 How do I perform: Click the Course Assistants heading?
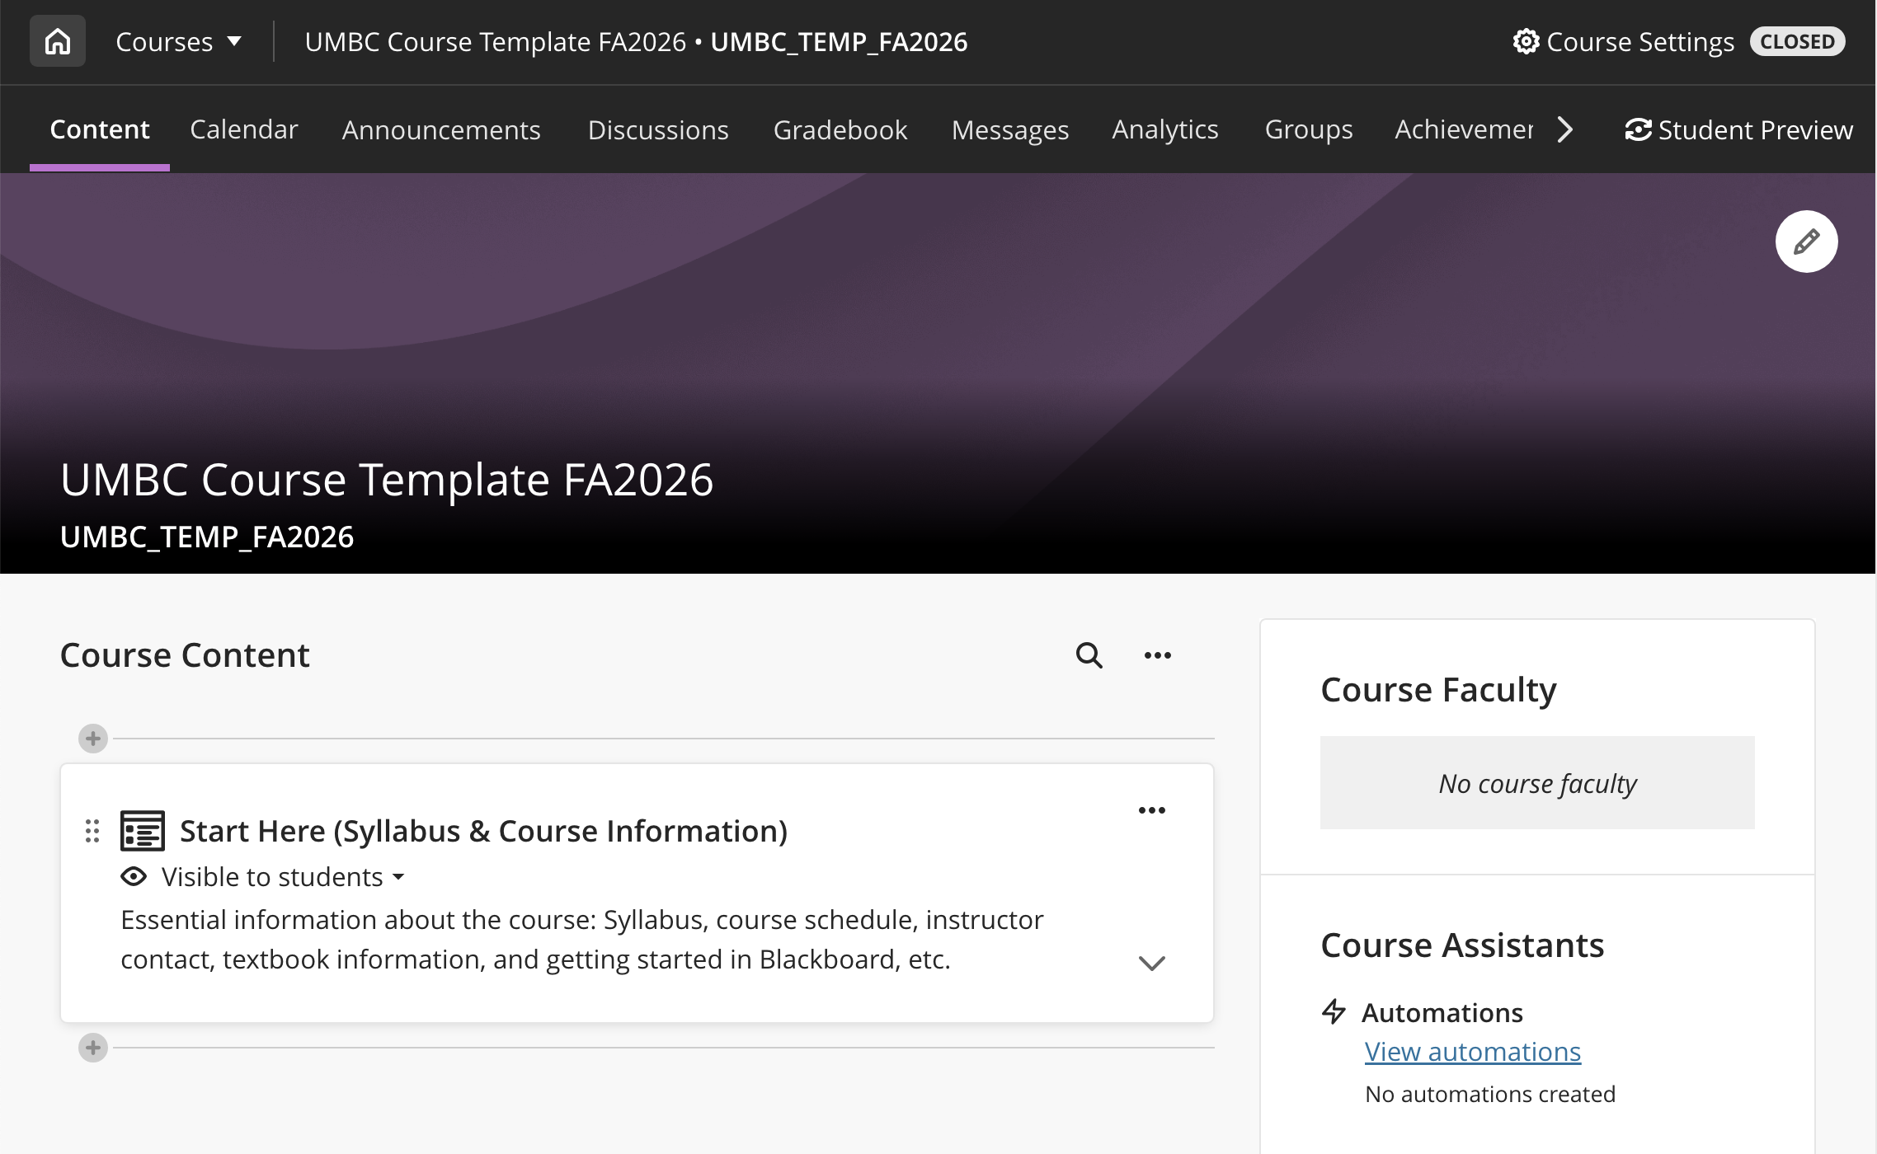[x=1462, y=945]
